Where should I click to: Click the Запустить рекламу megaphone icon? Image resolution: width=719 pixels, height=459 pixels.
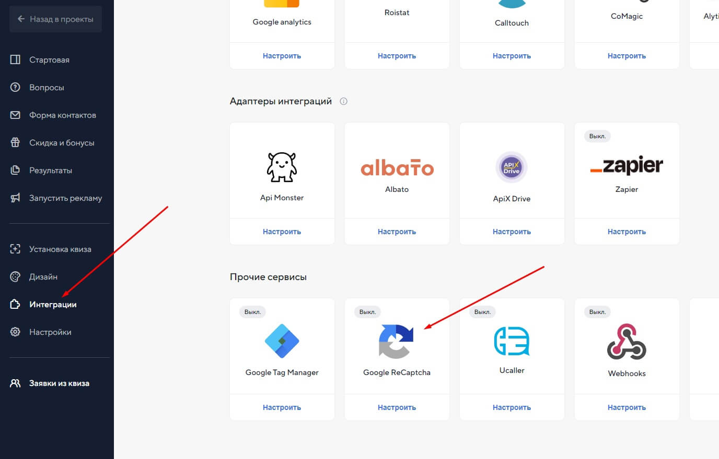click(15, 198)
